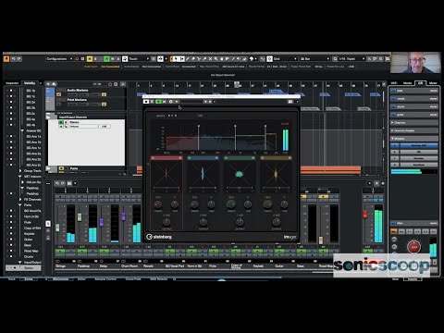Open the Chord Pads lower zone tab
The width and height of the screenshot is (444, 333).
[133, 278]
